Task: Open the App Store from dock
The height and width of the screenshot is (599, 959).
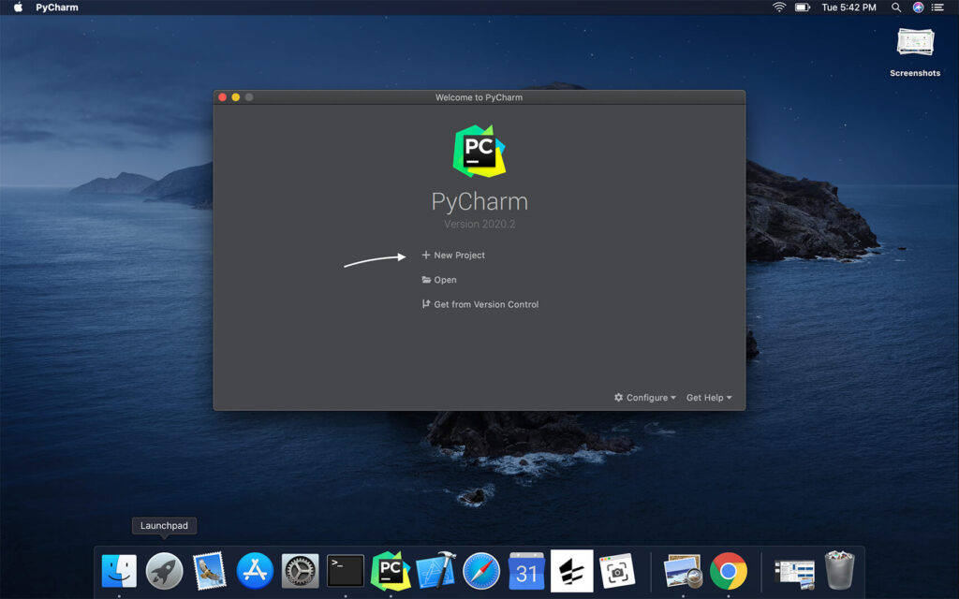Action: (255, 572)
